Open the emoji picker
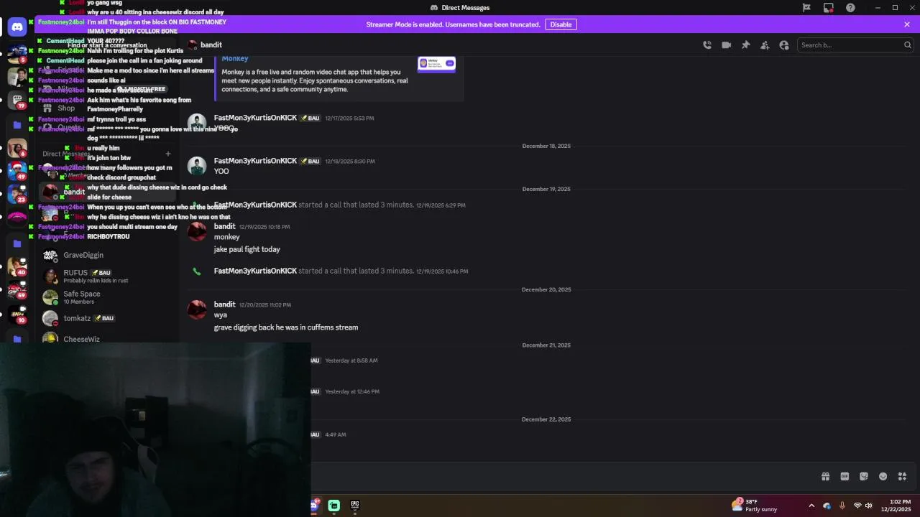This screenshot has height=517, width=920. tap(883, 476)
